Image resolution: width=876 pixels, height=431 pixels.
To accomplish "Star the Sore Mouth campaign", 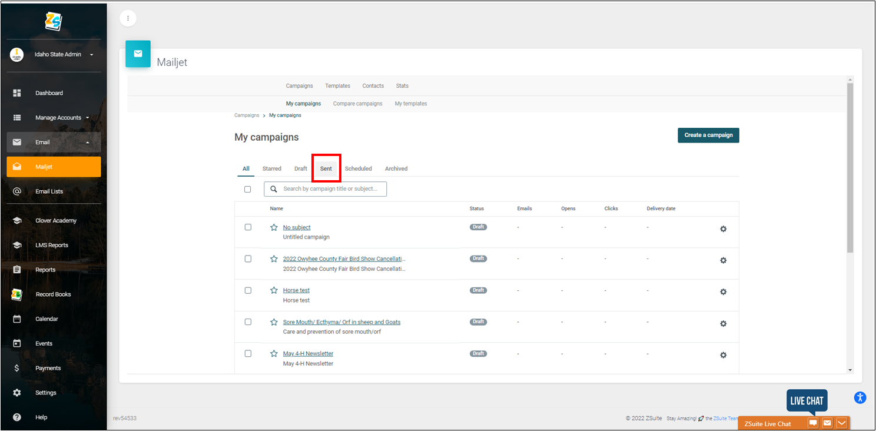I will (274, 322).
